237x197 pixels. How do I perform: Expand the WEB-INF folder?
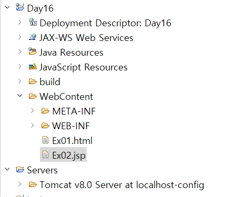point(33,125)
